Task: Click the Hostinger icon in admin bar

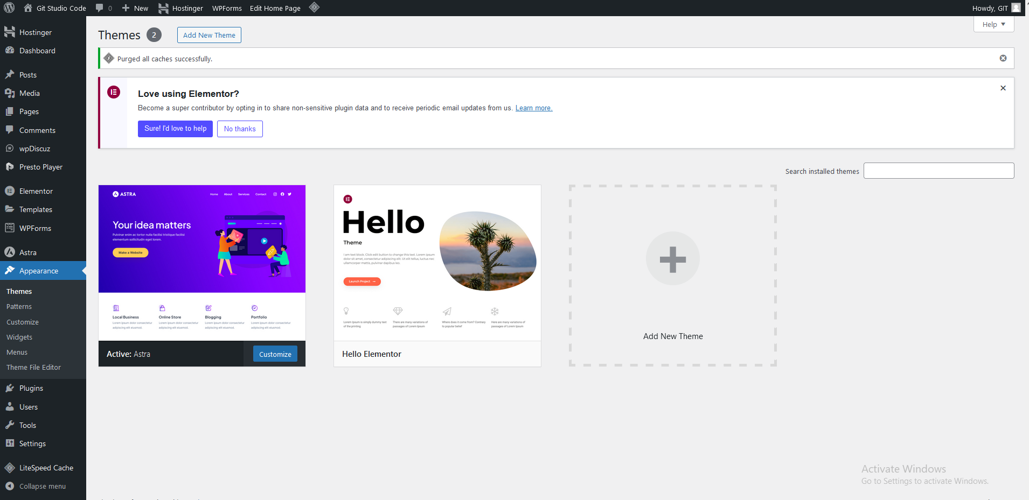Action: pos(163,8)
